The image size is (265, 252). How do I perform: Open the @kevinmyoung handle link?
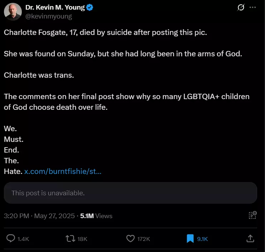49,16
